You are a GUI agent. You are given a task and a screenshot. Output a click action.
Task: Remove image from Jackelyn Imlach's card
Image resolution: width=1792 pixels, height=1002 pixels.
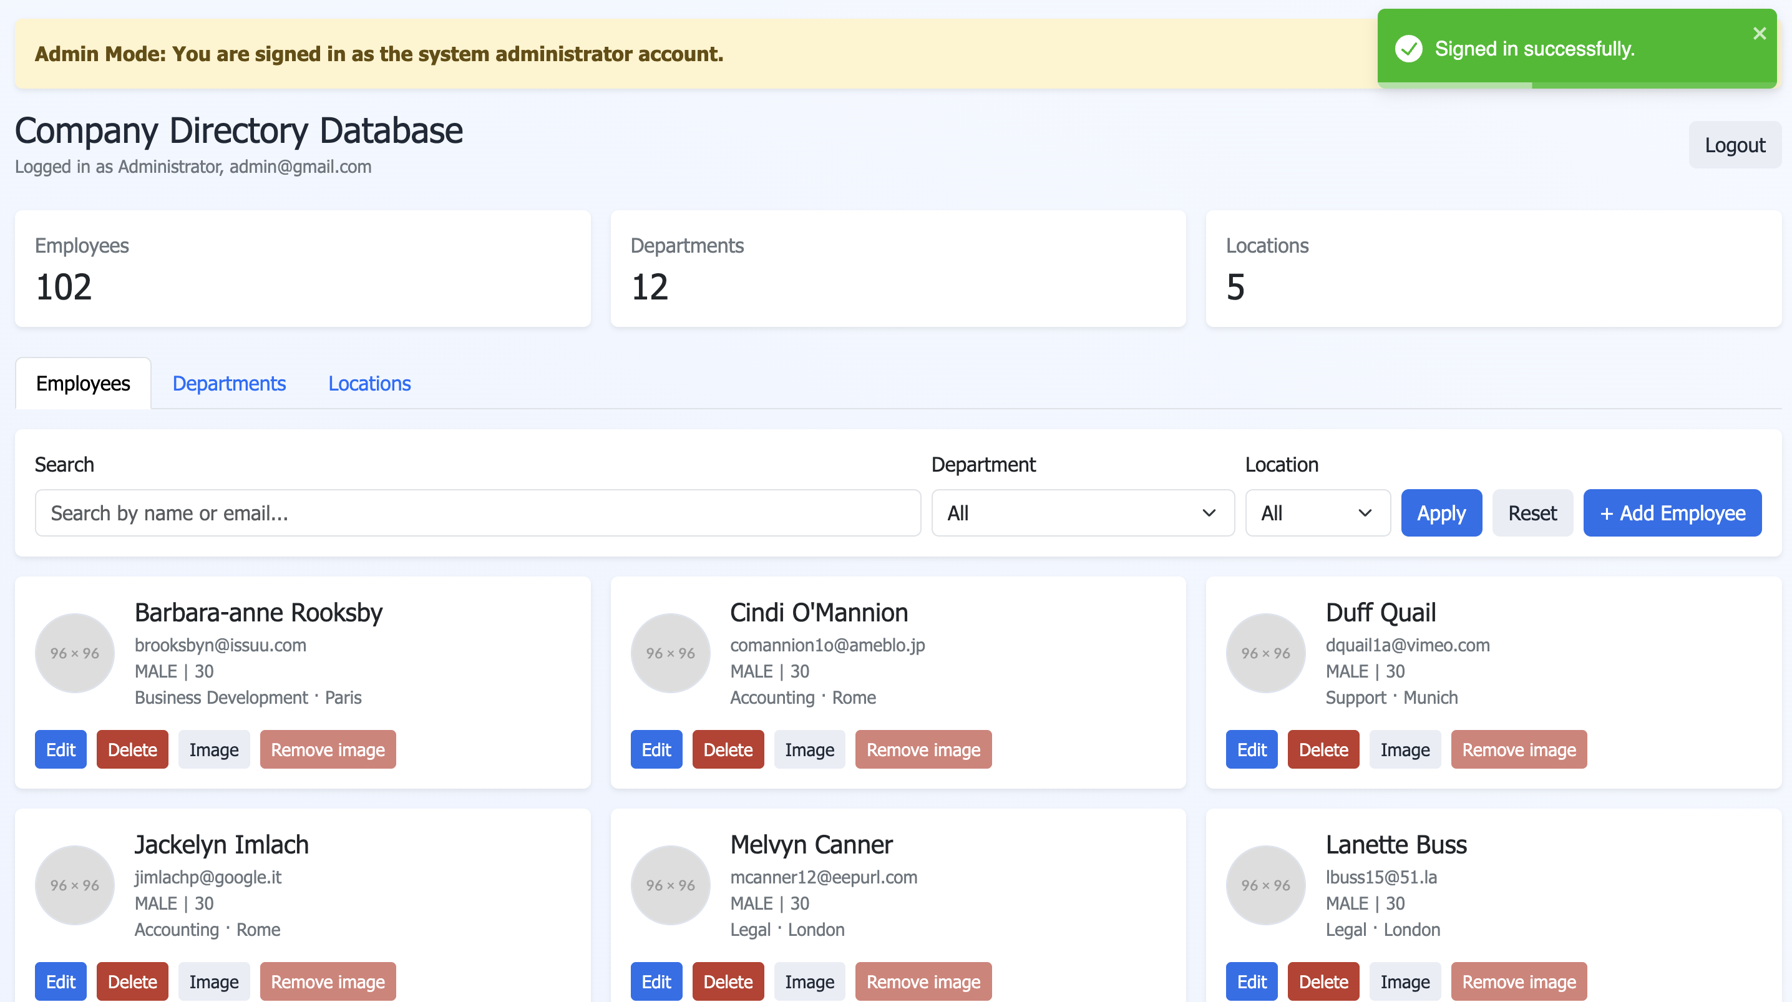click(x=328, y=981)
